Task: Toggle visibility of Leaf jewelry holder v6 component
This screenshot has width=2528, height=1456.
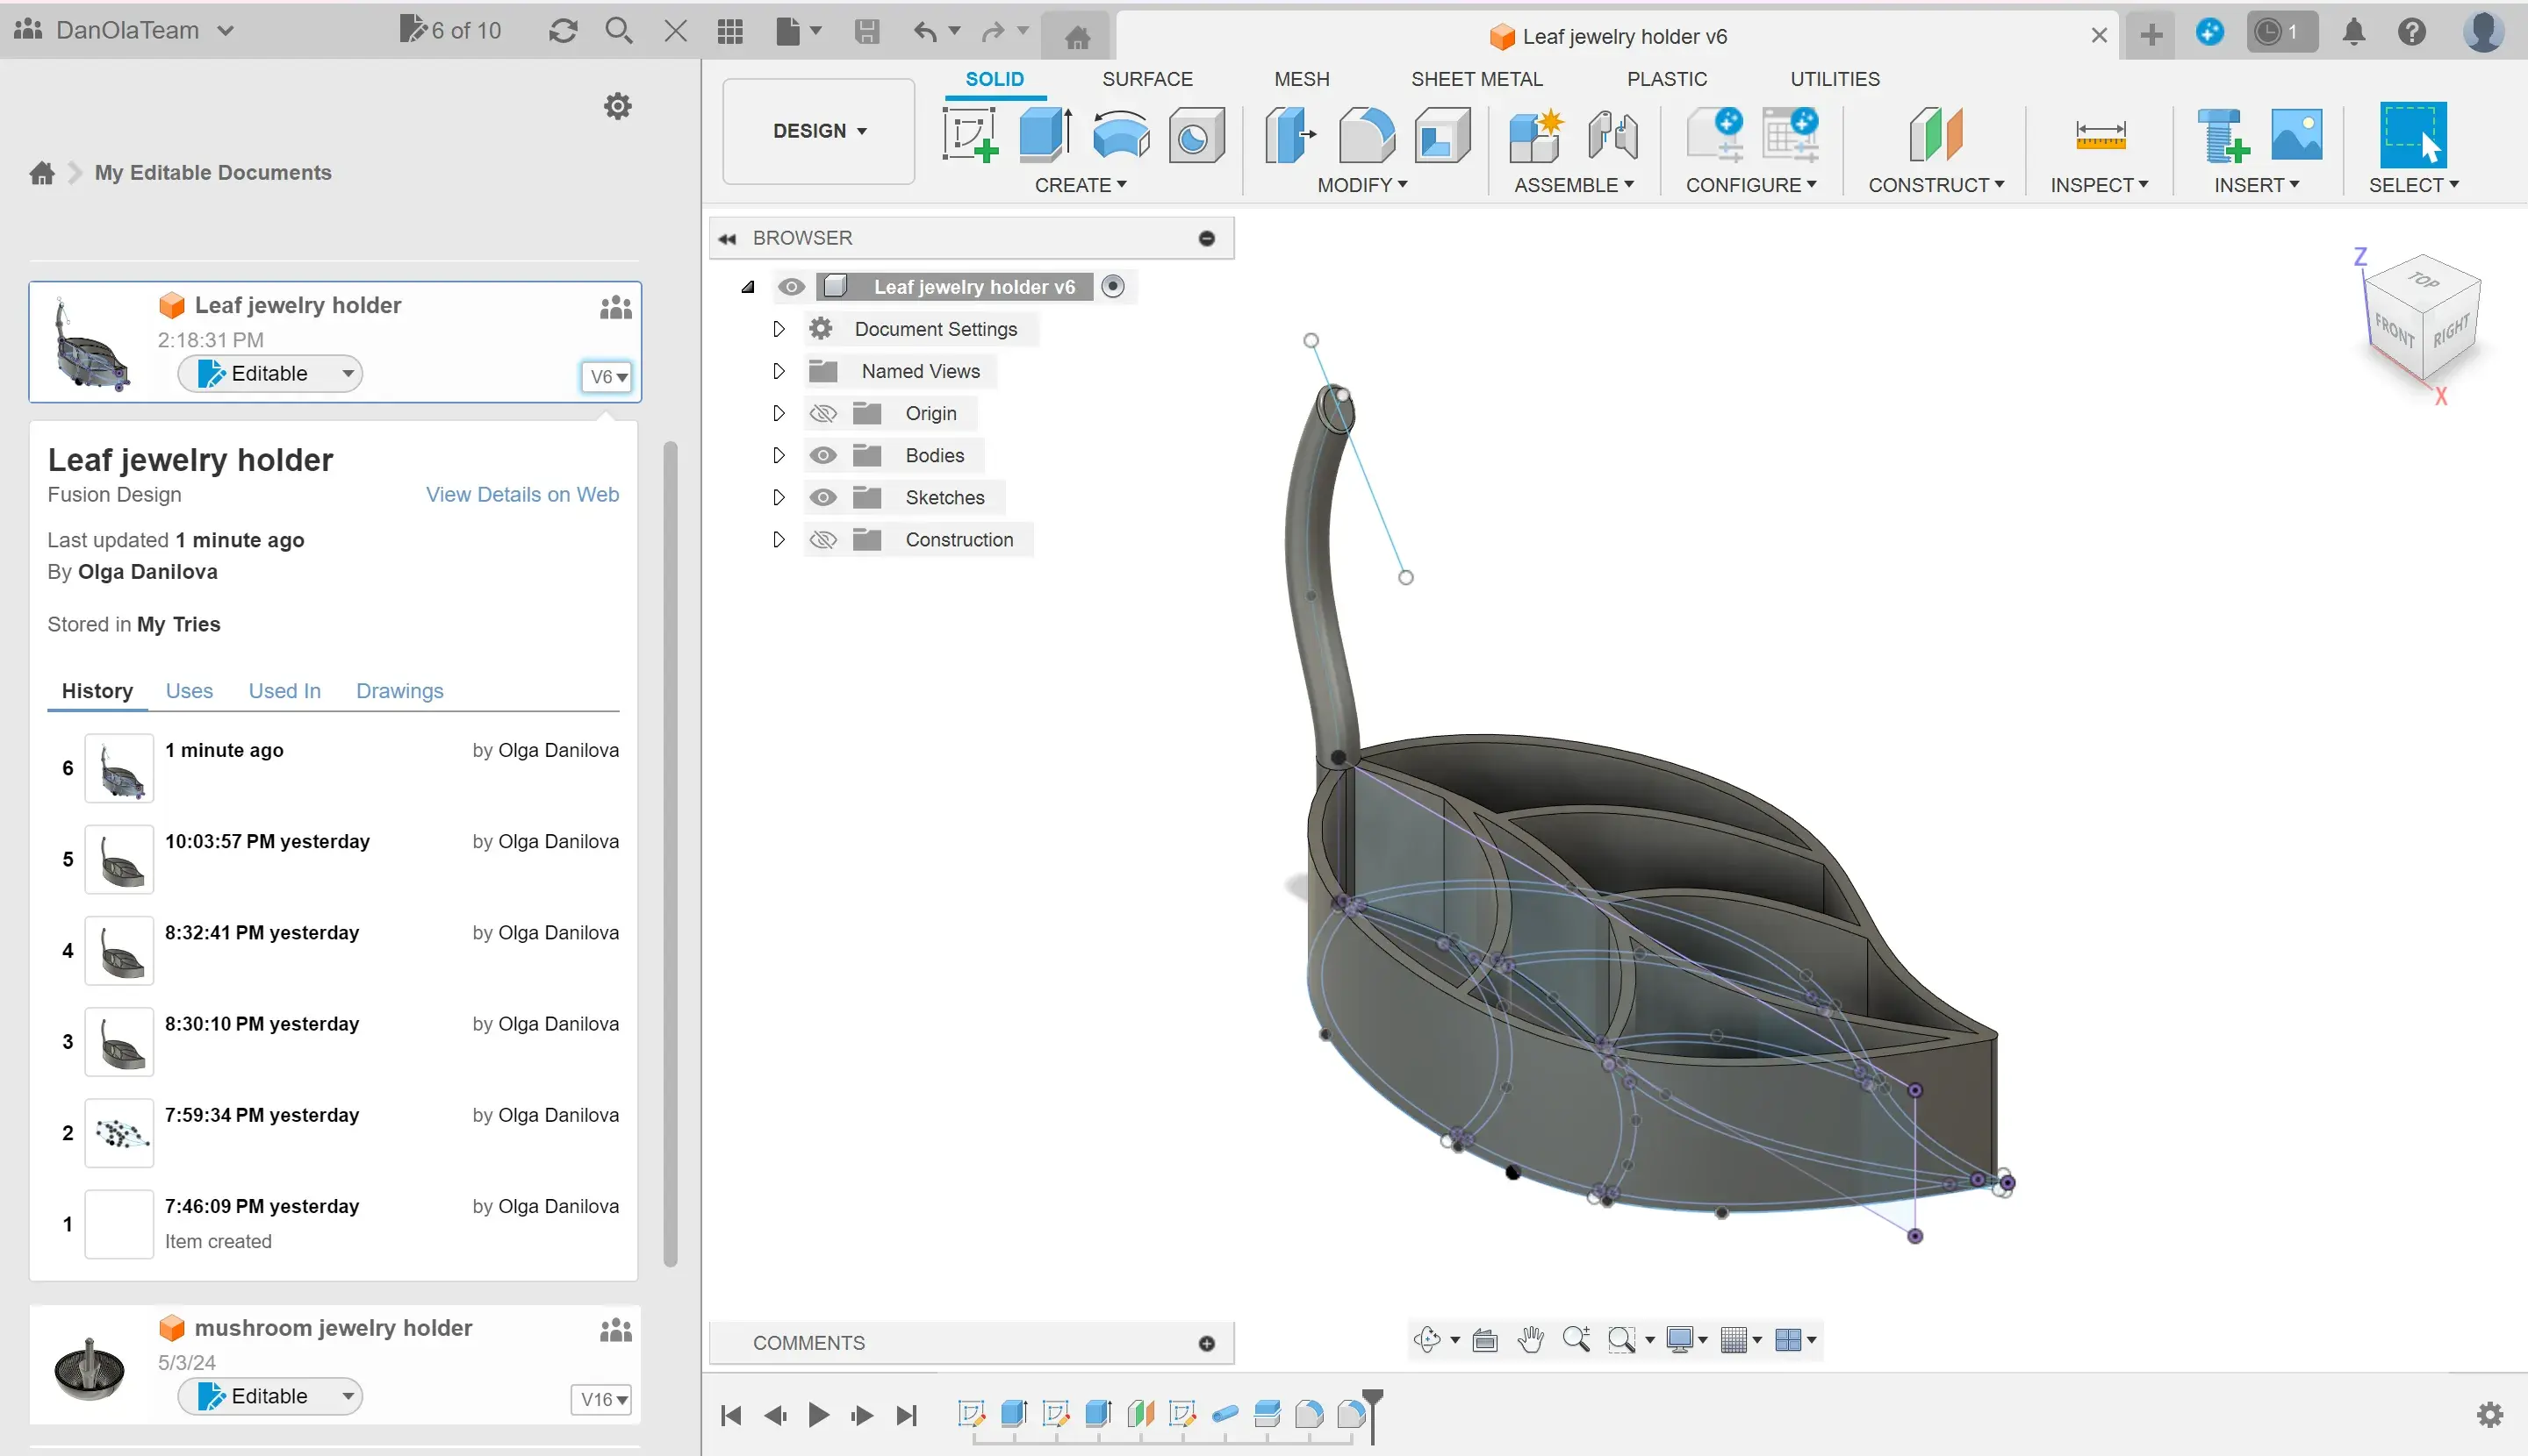Action: coord(791,287)
